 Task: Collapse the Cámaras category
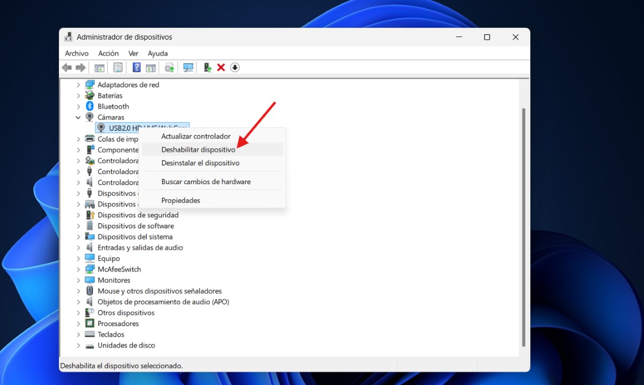[x=78, y=117]
